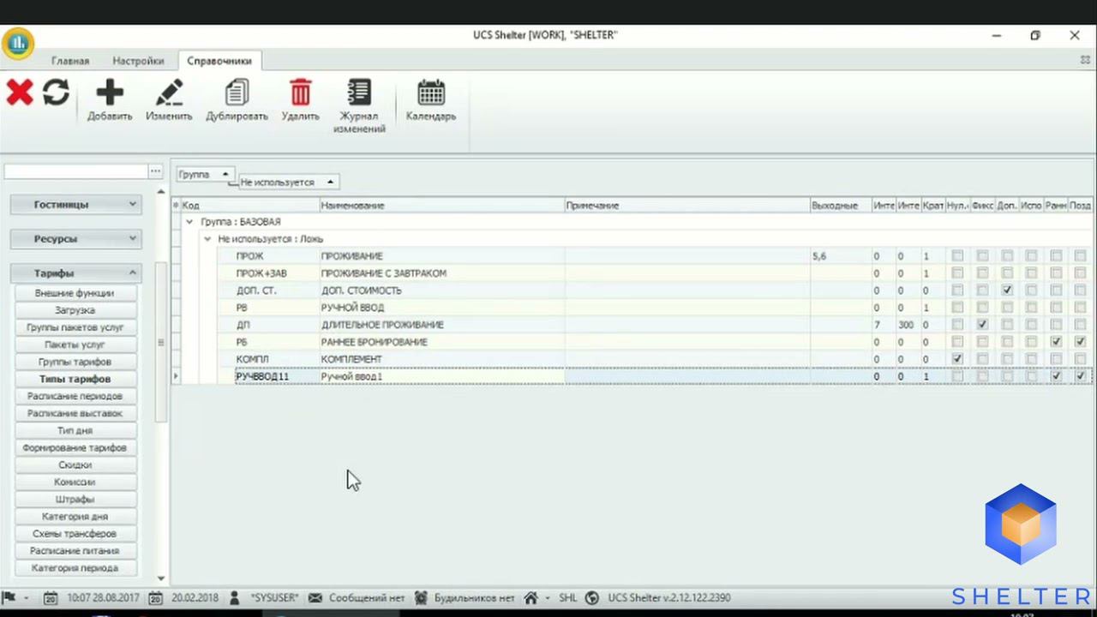The width and height of the screenshot is (1097, 617).
Task: Switch to the Главная tab
Action: pyautogui.click(x=70, y=61)
